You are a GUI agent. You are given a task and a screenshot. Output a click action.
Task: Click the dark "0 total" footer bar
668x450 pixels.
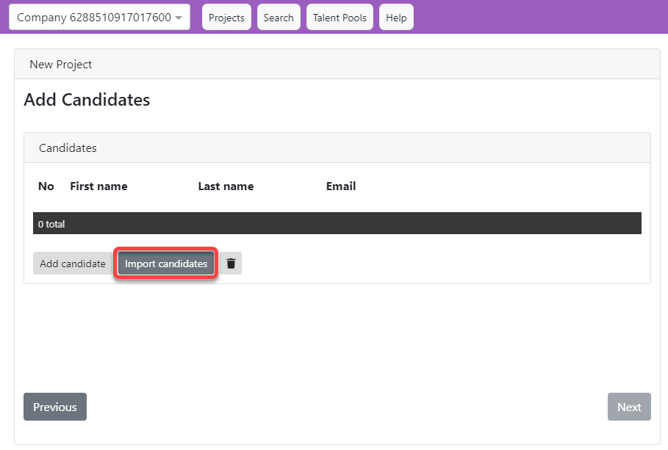tap(337, 224)
